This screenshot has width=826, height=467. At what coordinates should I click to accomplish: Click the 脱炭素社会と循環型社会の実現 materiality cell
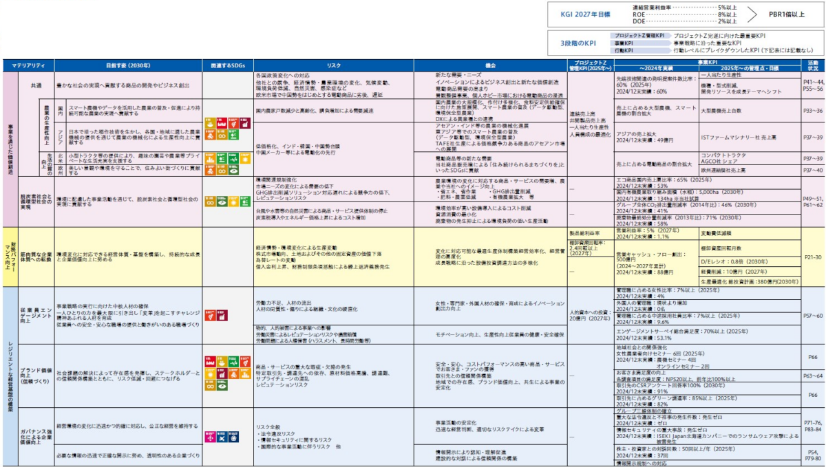36,202
